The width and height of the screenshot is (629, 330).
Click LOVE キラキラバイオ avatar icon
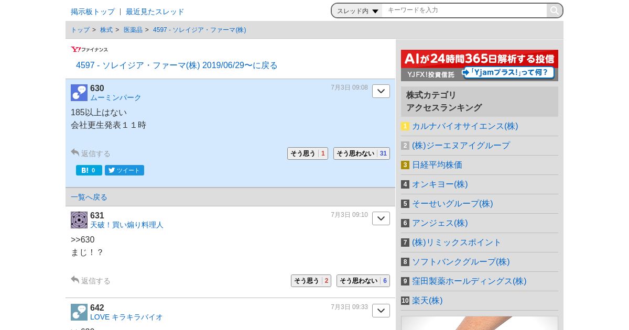79,312
